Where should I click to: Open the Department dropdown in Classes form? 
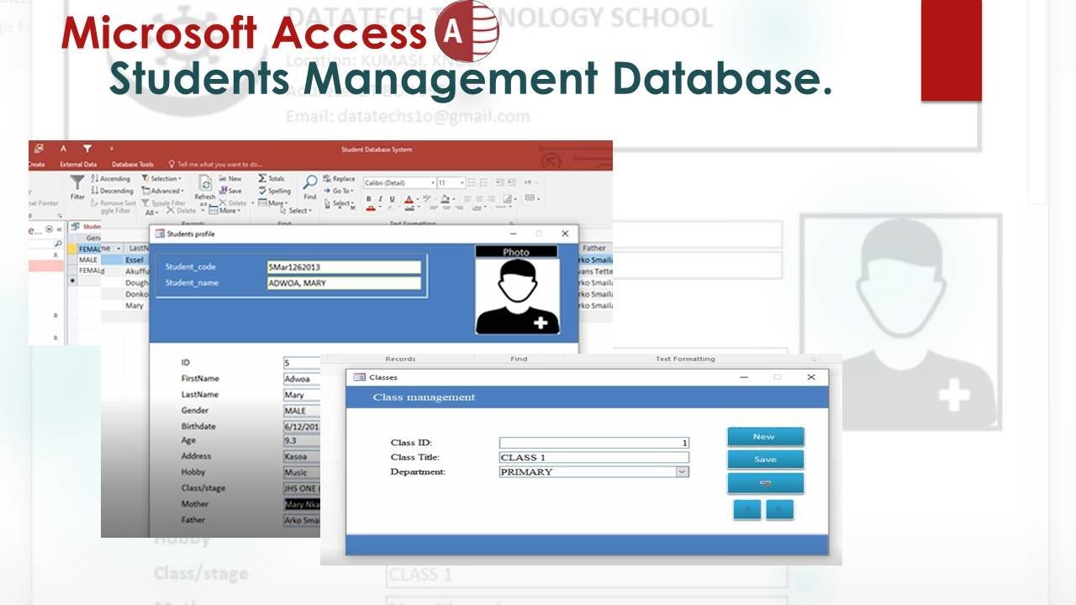[x=682, y=472]
